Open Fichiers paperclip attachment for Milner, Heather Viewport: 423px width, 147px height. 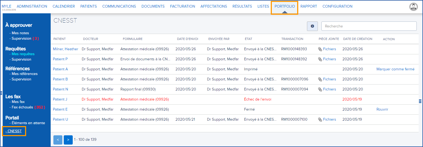(327, 49)
